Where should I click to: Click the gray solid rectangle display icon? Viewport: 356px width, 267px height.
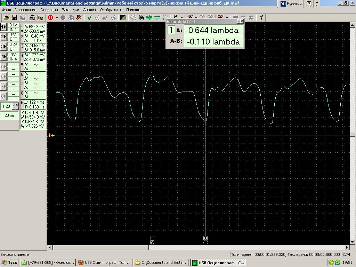click(235, 17)
